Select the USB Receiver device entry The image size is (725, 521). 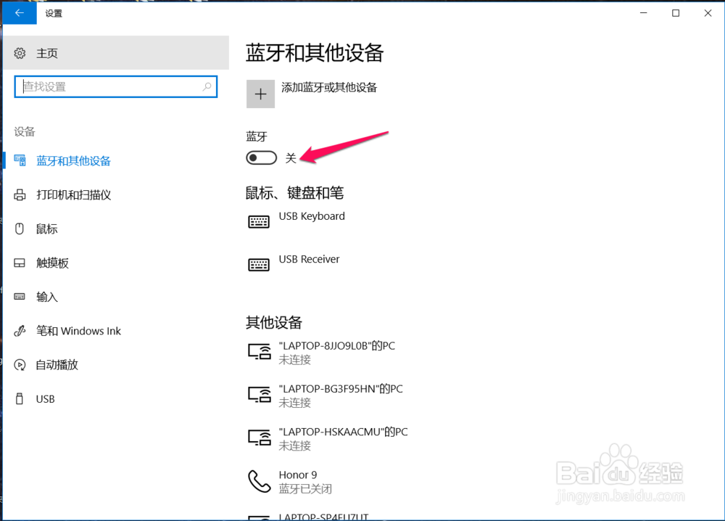[x=294, y=265]
